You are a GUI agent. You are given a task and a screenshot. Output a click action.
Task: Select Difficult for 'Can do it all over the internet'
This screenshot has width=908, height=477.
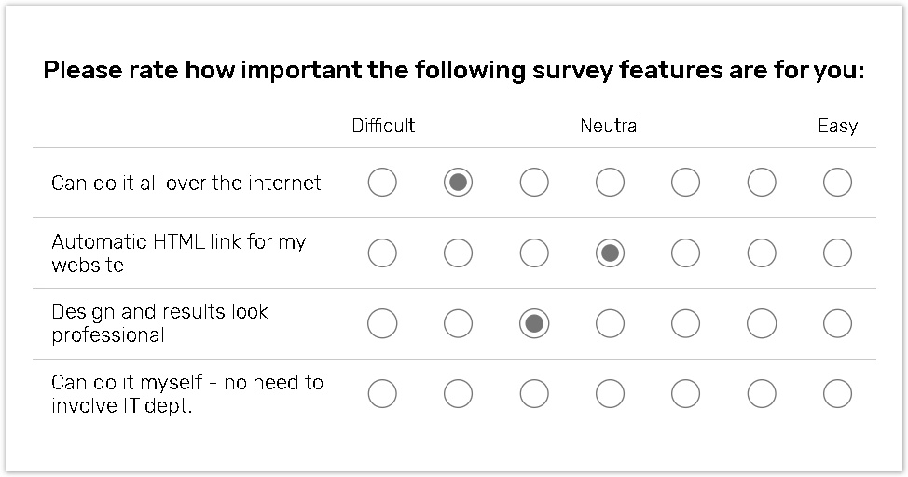click(x=382, y=183)
